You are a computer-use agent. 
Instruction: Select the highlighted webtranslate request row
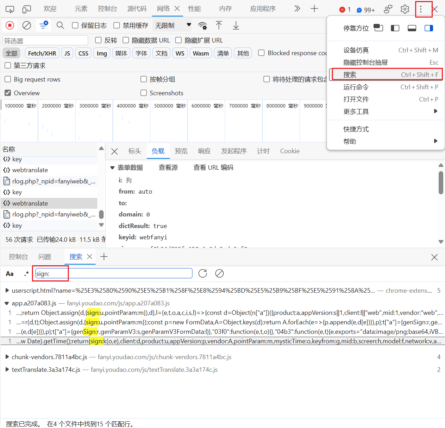coord(49,203)
